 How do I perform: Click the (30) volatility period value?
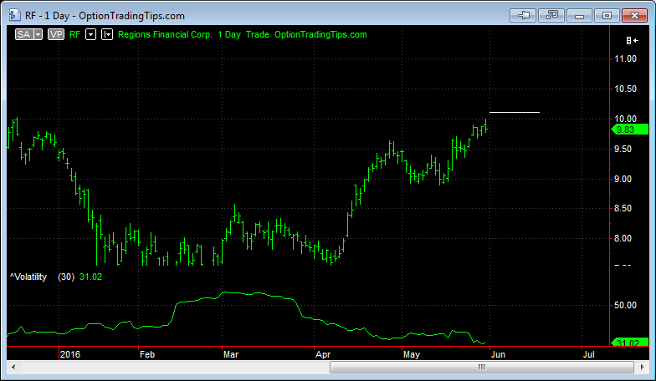pyautogui.click(x=66, y=277)
